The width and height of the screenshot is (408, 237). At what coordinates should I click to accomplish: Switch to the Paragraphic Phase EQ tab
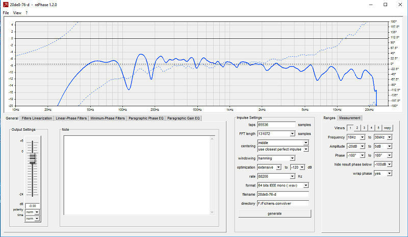click(x=146, y=118)
